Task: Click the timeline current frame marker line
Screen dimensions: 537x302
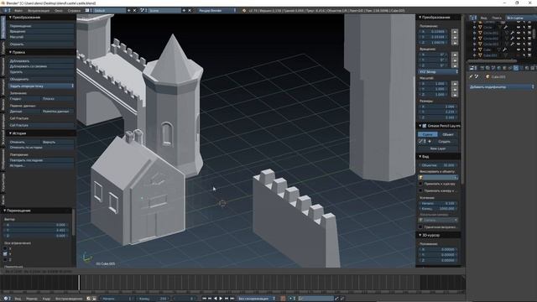Action: [x=79, y=283]
